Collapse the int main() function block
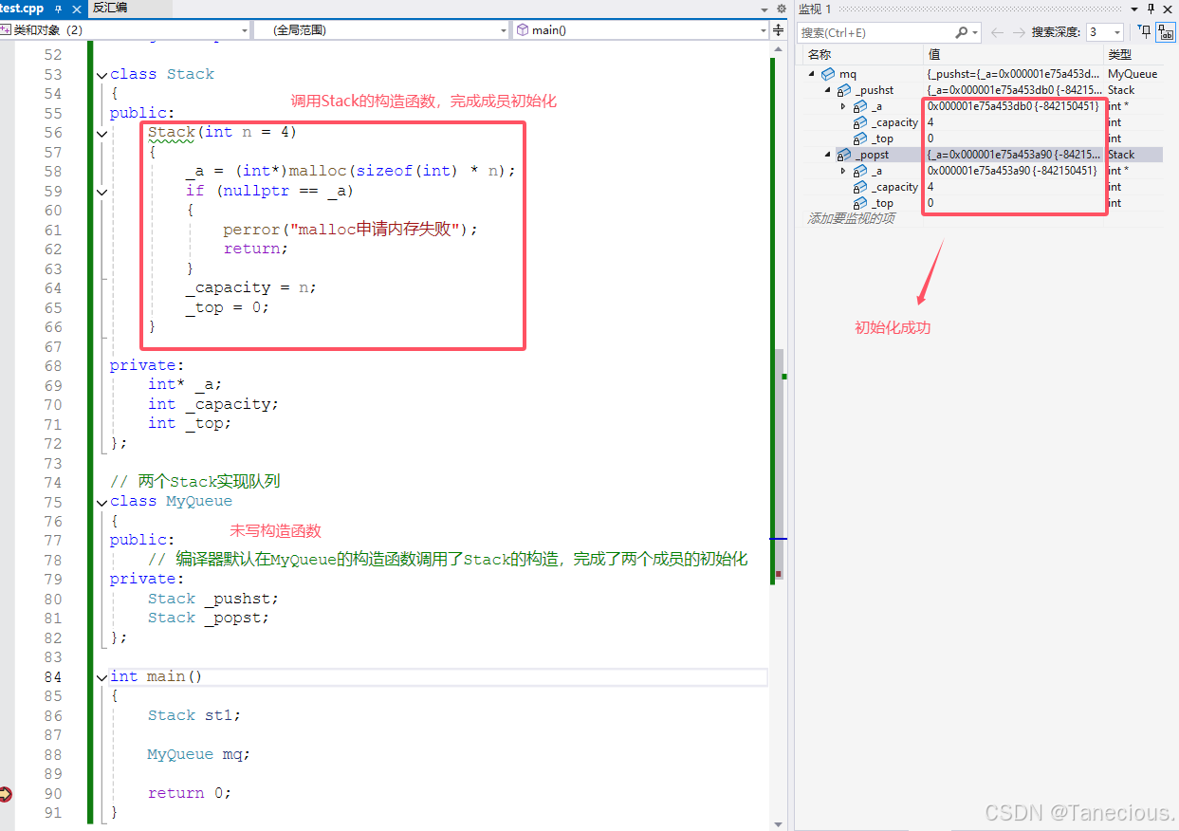The image size is (1179, 831). click(101, 677)
